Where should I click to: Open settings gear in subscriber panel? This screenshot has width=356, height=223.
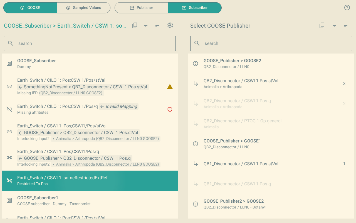click(x=170, y=25)
